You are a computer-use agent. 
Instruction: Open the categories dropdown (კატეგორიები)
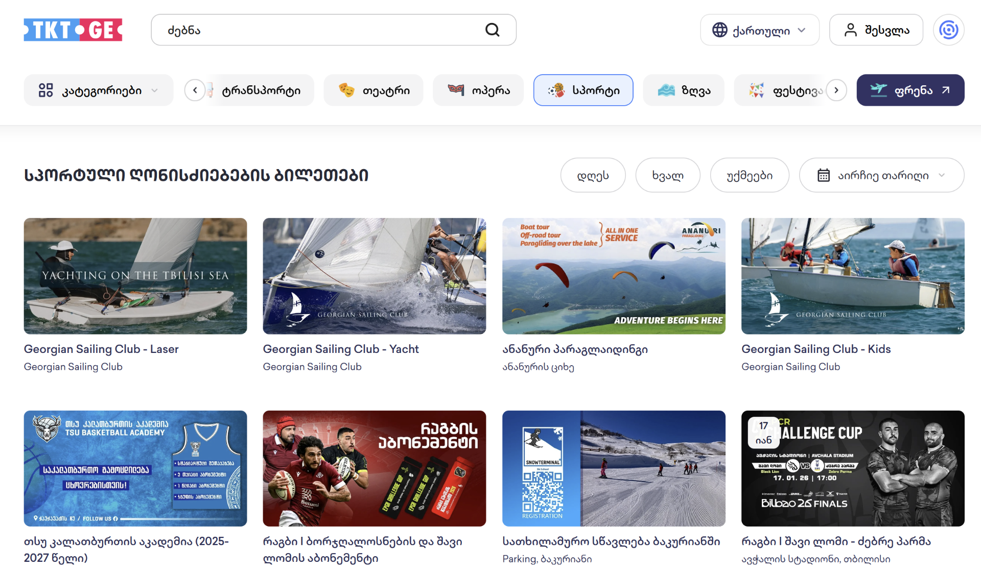point(99,90)
